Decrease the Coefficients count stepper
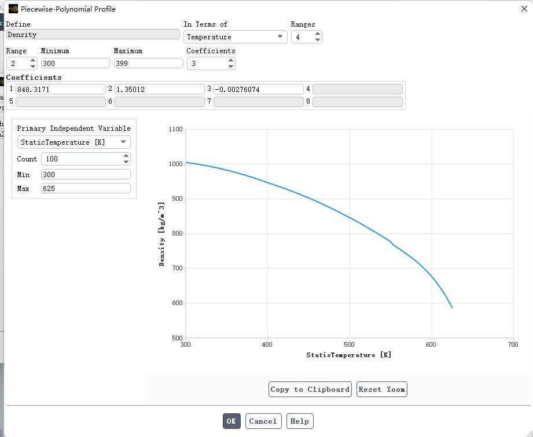This screenshot has width=533, height=437. point(231,67)
